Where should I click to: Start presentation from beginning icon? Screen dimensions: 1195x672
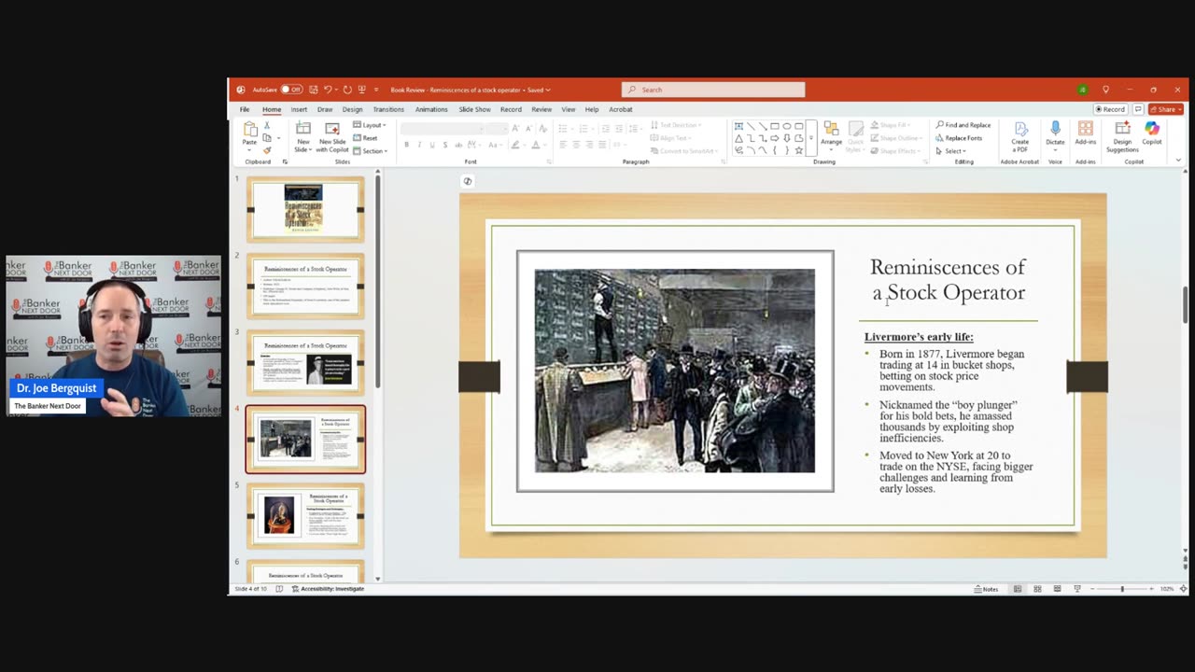click(361, 90)
